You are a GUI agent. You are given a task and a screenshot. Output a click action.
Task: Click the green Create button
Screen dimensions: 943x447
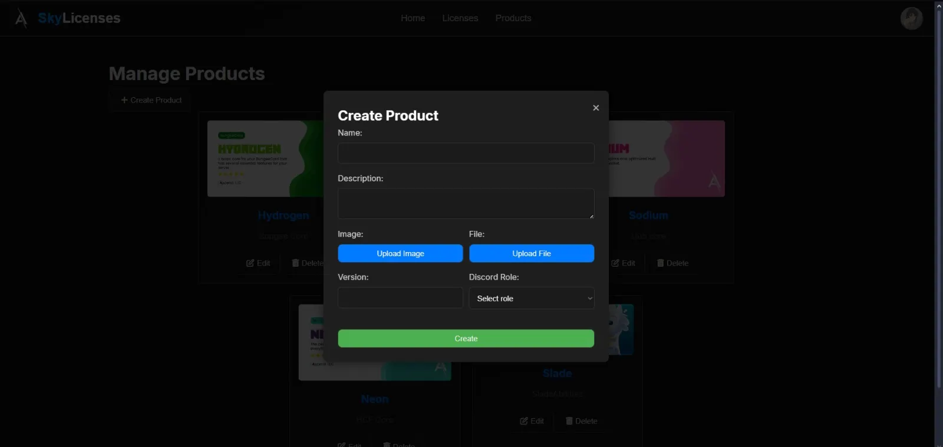coord(466,339)
